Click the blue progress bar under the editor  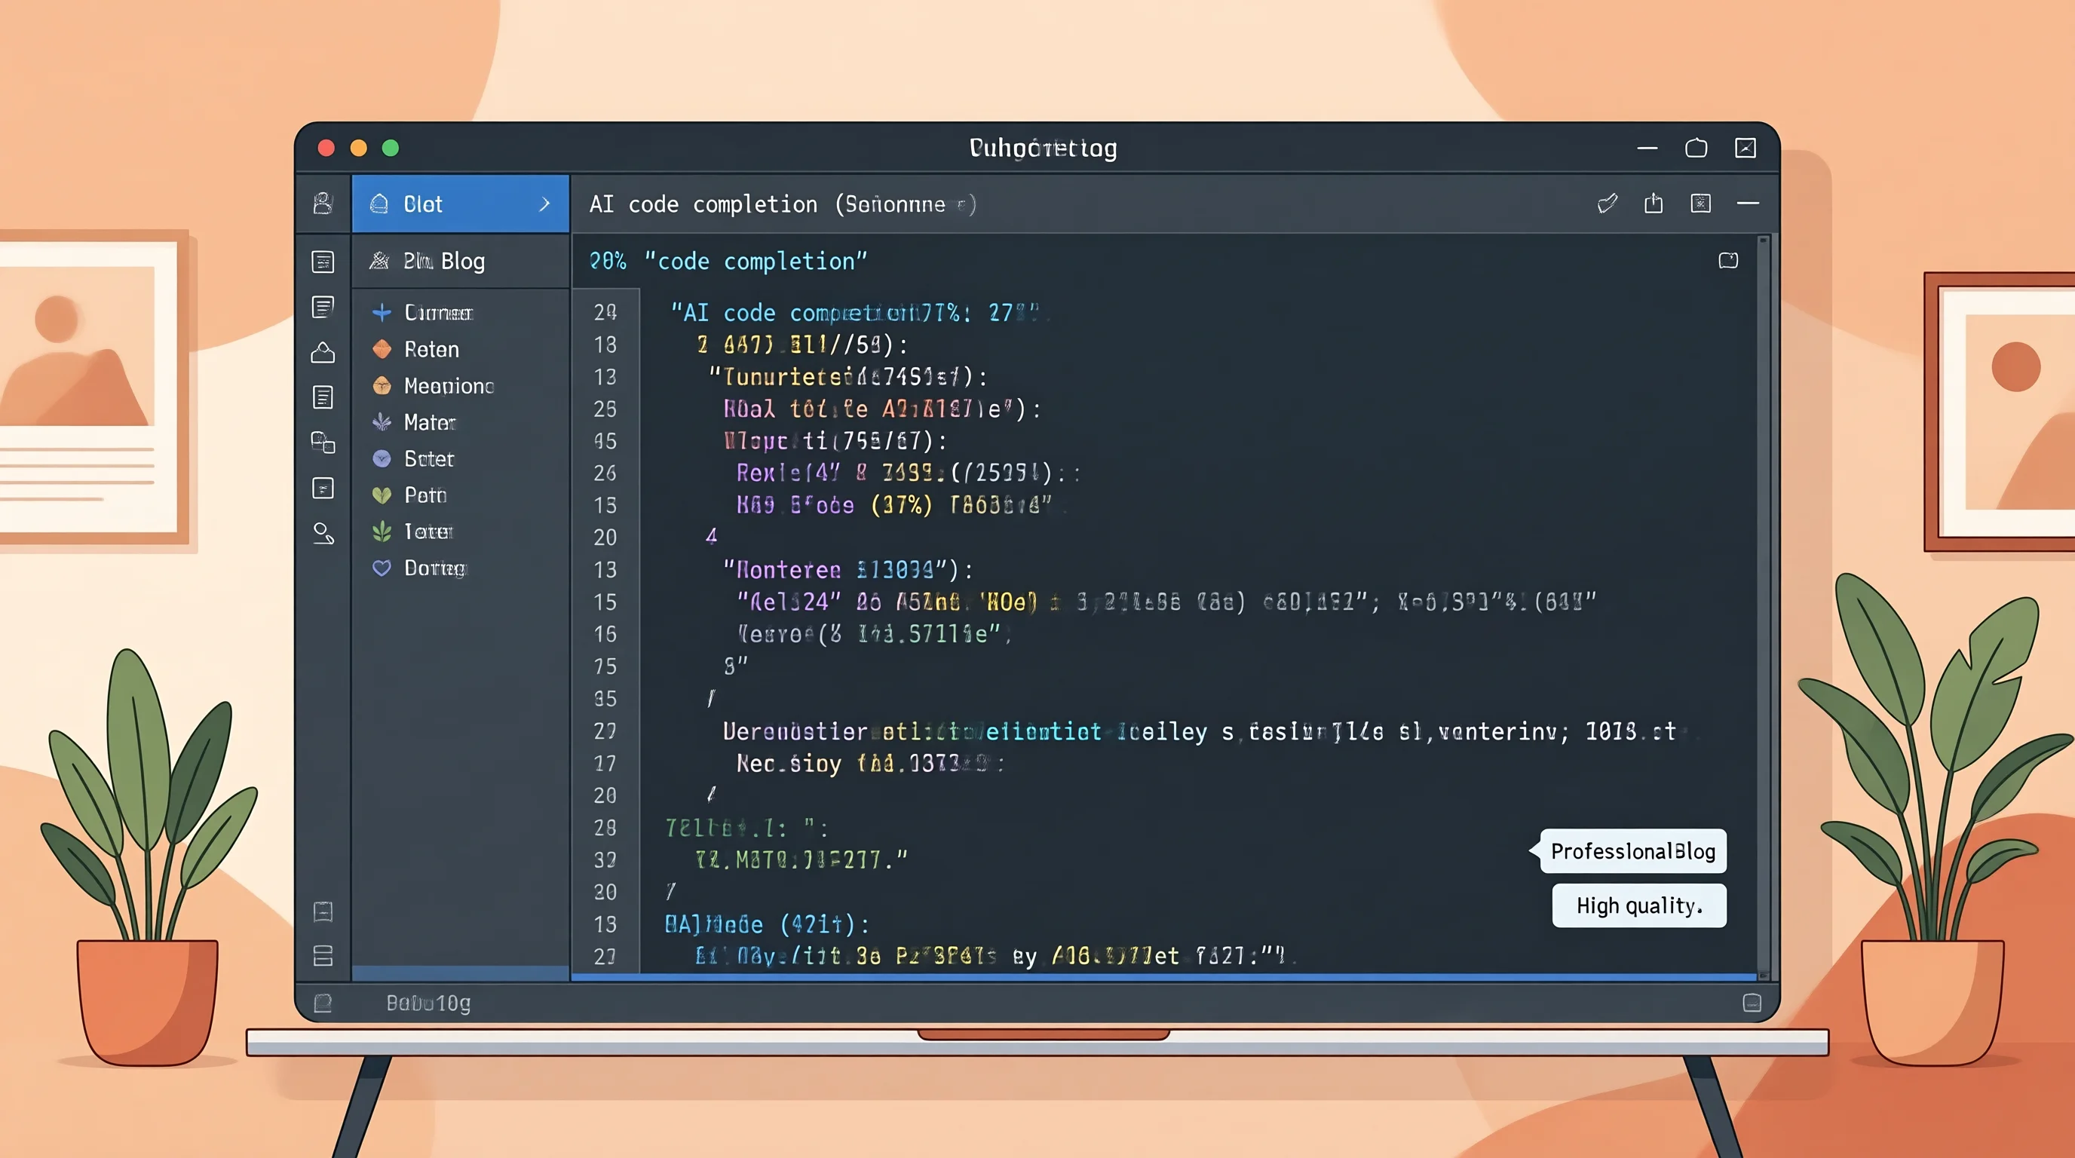click(x=1164, y=977)
